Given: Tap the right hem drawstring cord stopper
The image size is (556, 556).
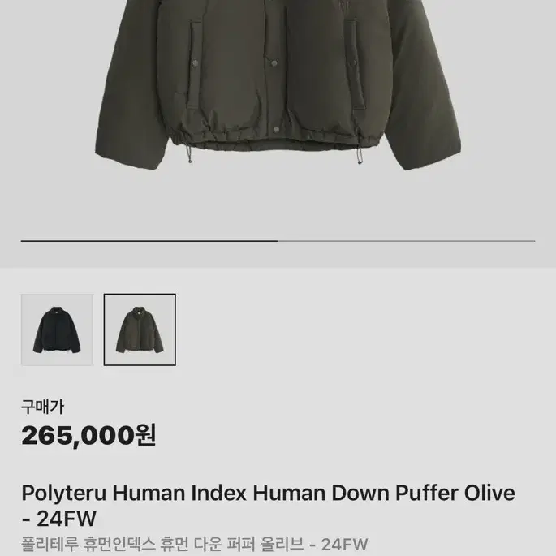Looking at the screenshot, I should pyautogui.click(x=360, y=157).
